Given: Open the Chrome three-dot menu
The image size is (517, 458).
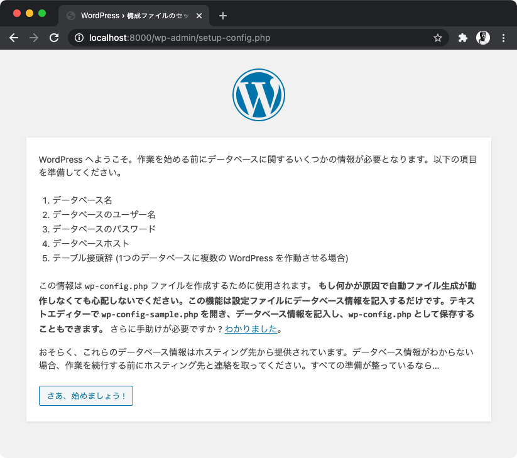Looking at the screenshot, I should click(503, 38).
